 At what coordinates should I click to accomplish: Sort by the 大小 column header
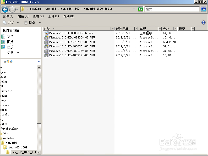point(168,29)
